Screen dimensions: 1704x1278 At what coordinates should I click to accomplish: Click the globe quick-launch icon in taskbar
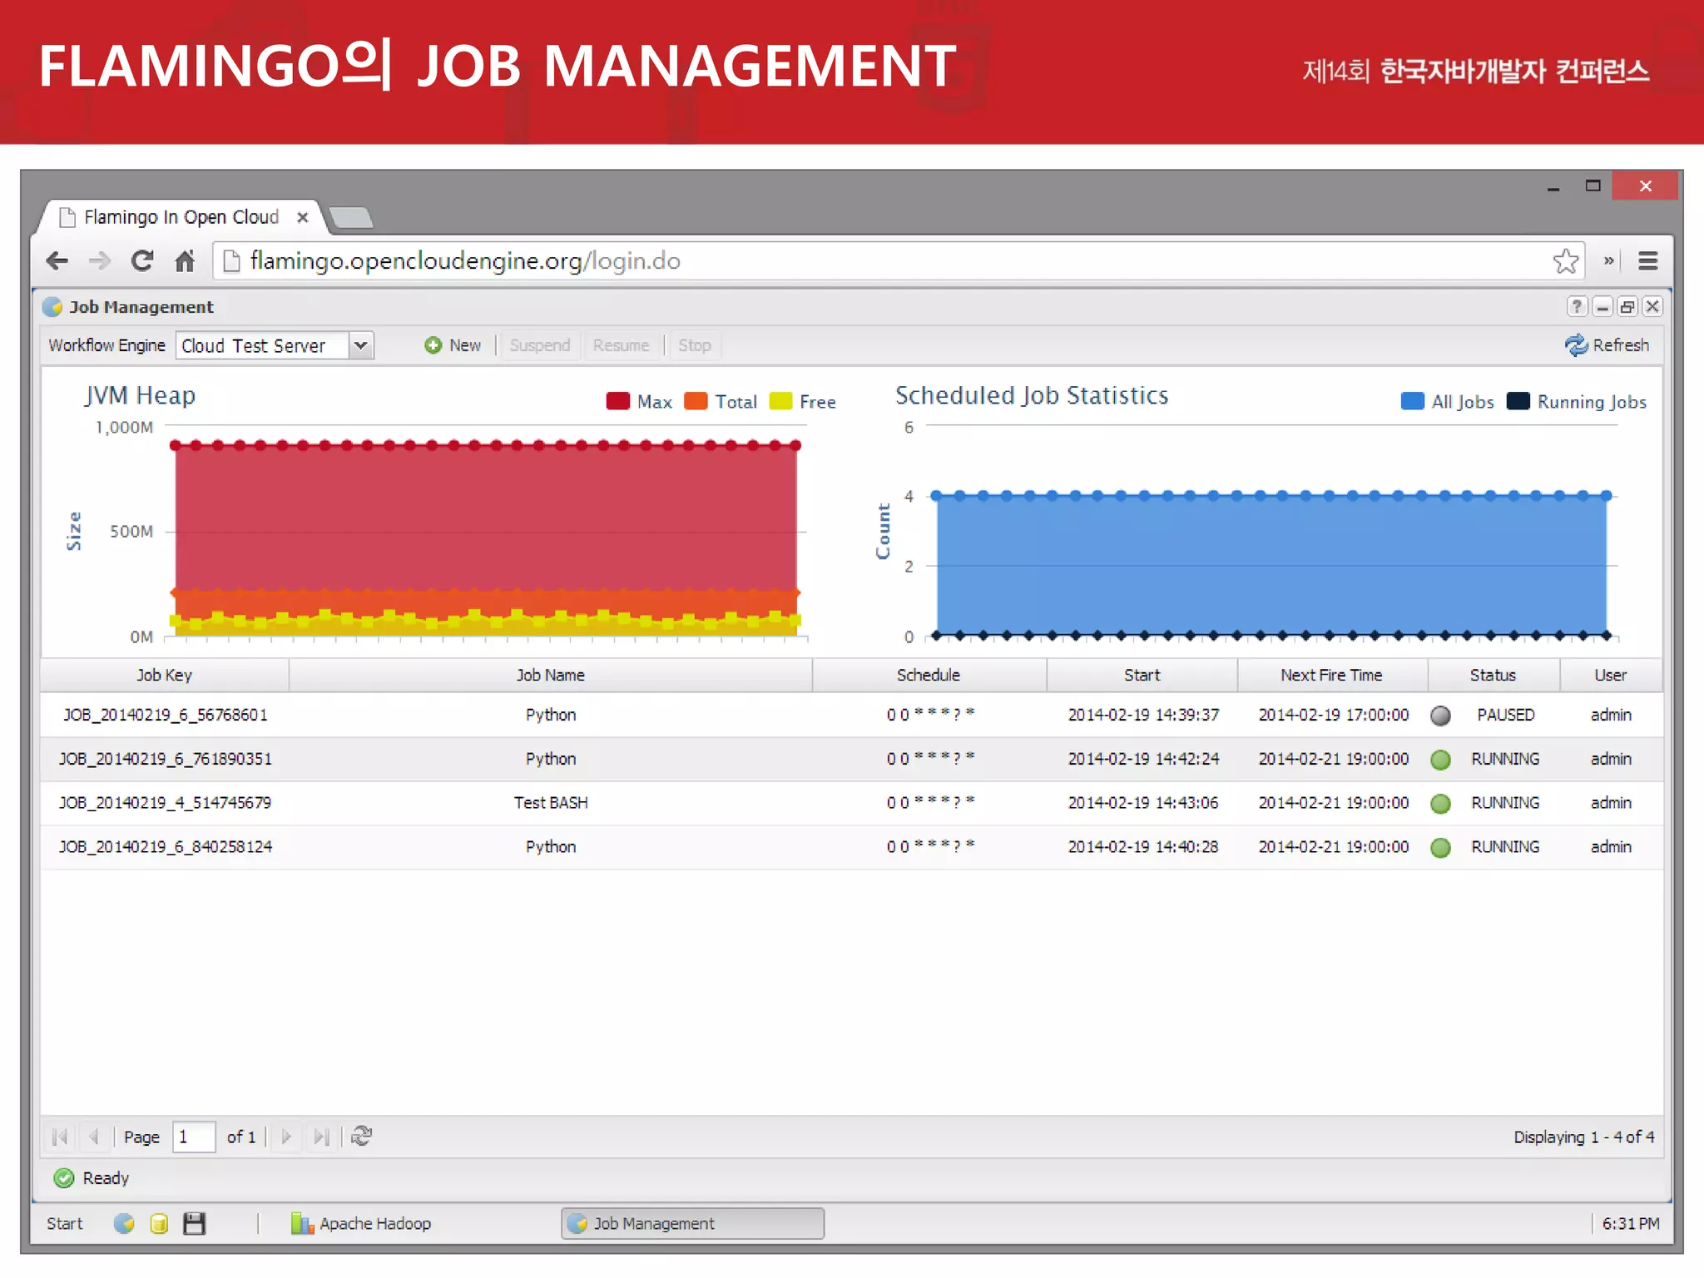(124, 1224)
